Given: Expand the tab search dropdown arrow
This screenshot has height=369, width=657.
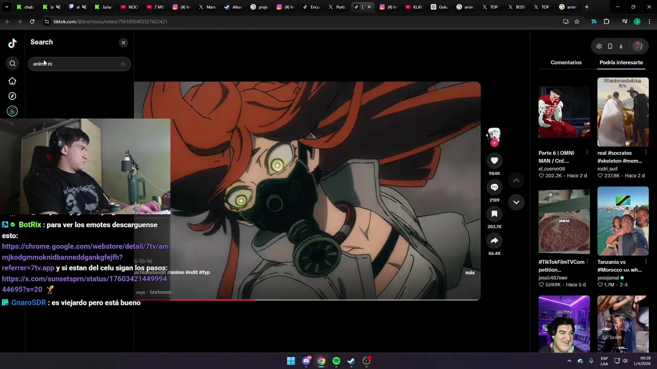Looking at the screenshot, I should [x=7, y=7].
